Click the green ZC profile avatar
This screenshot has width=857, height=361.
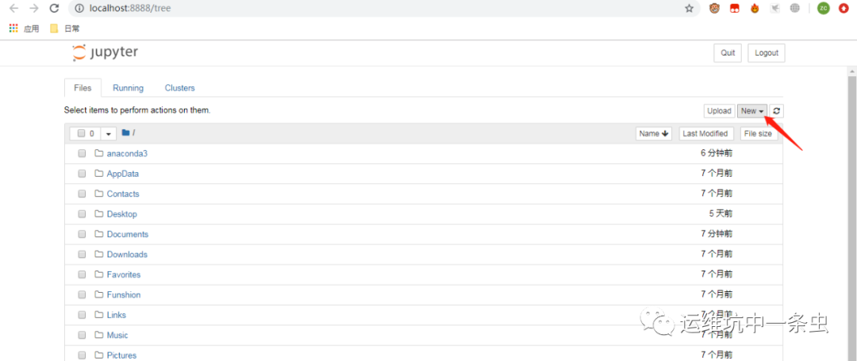[823, 9]
